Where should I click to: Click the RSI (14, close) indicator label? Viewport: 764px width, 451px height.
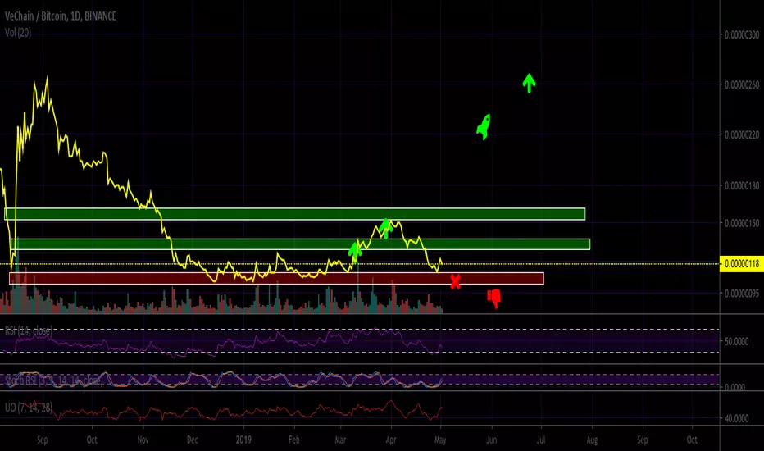coord(28,331)
